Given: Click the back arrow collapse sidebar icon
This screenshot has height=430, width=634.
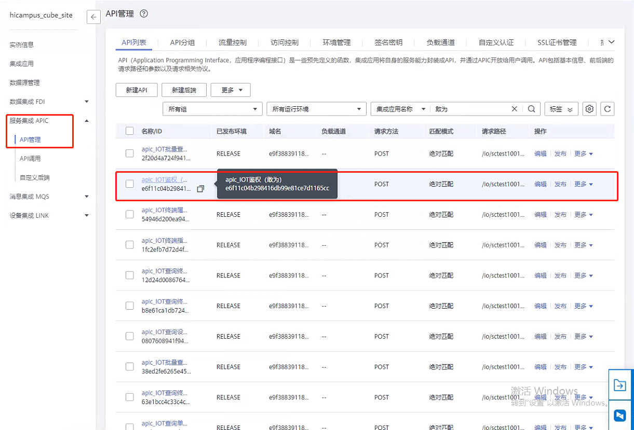Looking at the screenshot, I should (93, 17).
